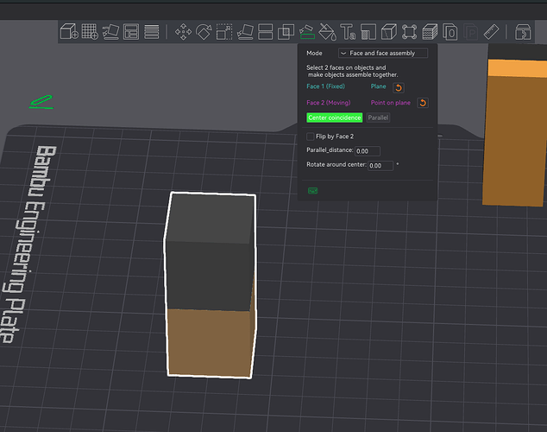Reset Face 2 (Moving) selection
The height and width of the screenshot is (432, 547).
point(423,103)
